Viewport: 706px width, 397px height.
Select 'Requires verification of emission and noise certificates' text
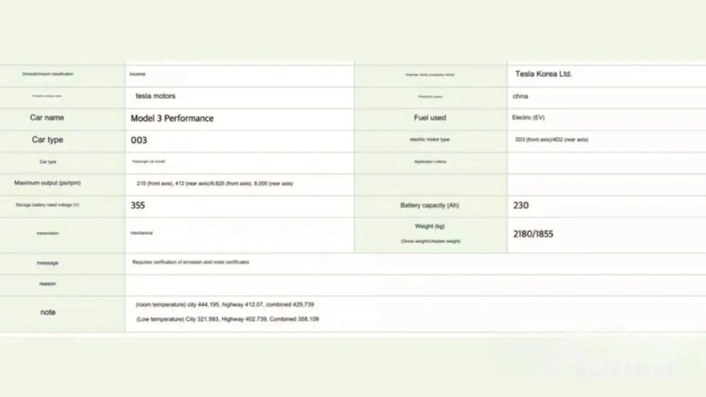pyautogui.click(x=191, y=262)
